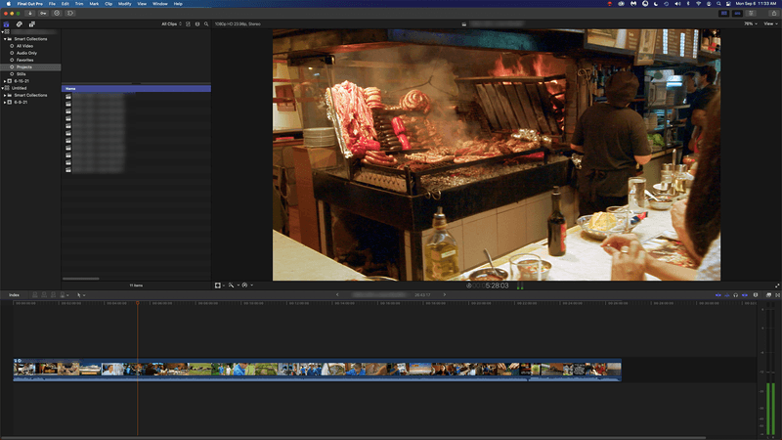The width and height of the screenshot is (782, 440).
Task: Open the Mark menu
Action: click(x=94, y=4)
